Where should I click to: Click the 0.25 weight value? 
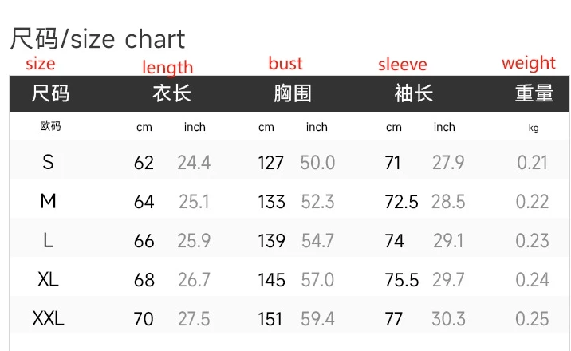pyautogui.click(x=533, y=319)
